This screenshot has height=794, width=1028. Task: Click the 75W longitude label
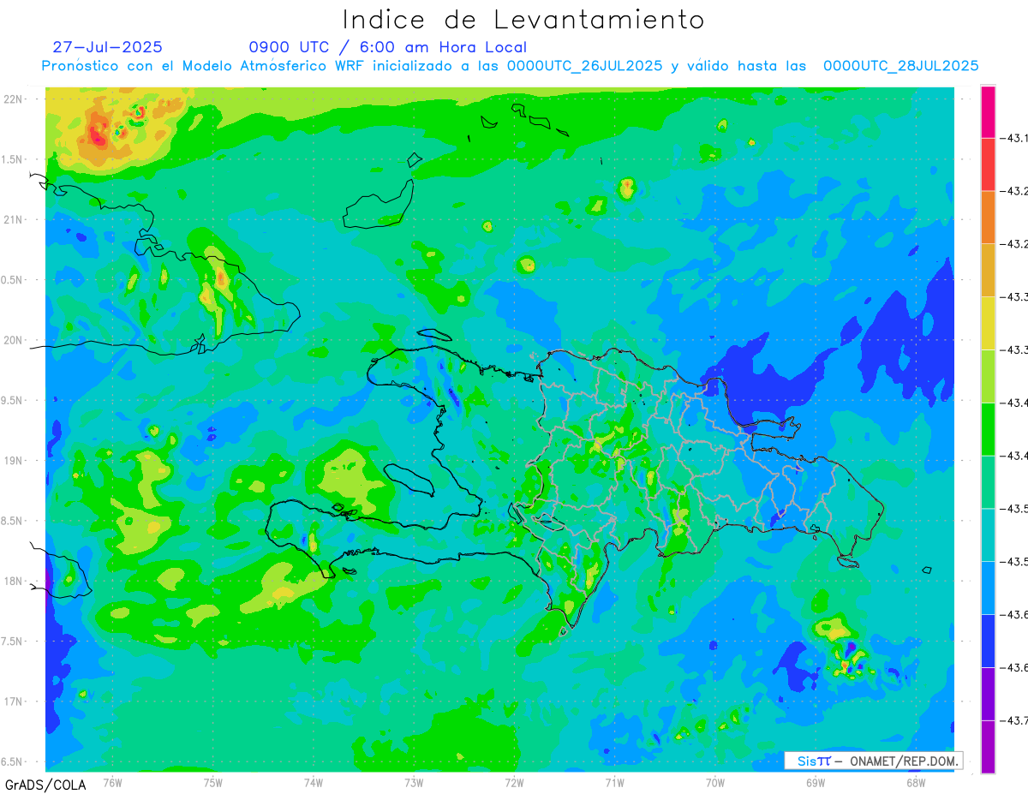click(212, 782)
